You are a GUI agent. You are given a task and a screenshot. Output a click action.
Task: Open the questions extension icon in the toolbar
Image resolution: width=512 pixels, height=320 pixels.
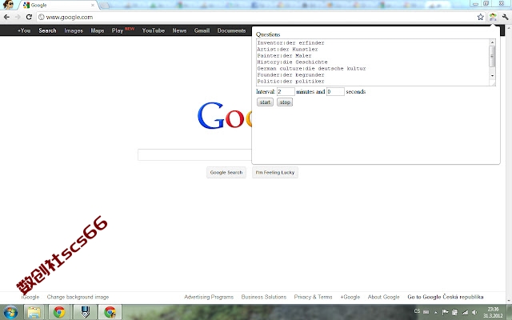tap(493, 17)
